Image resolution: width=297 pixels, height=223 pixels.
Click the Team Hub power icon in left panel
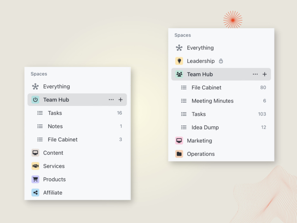[35, 100]
